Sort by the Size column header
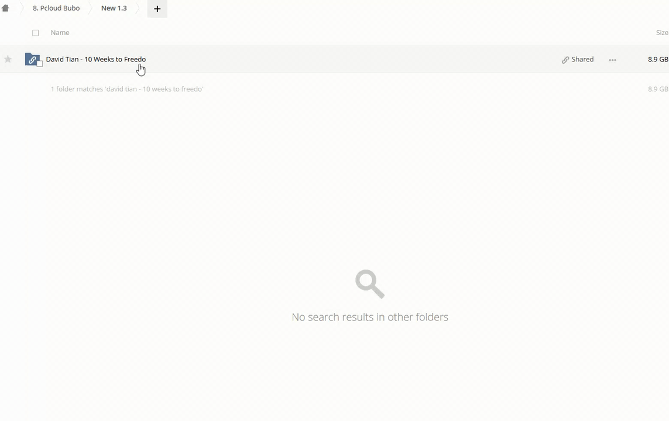 [662, 32]
